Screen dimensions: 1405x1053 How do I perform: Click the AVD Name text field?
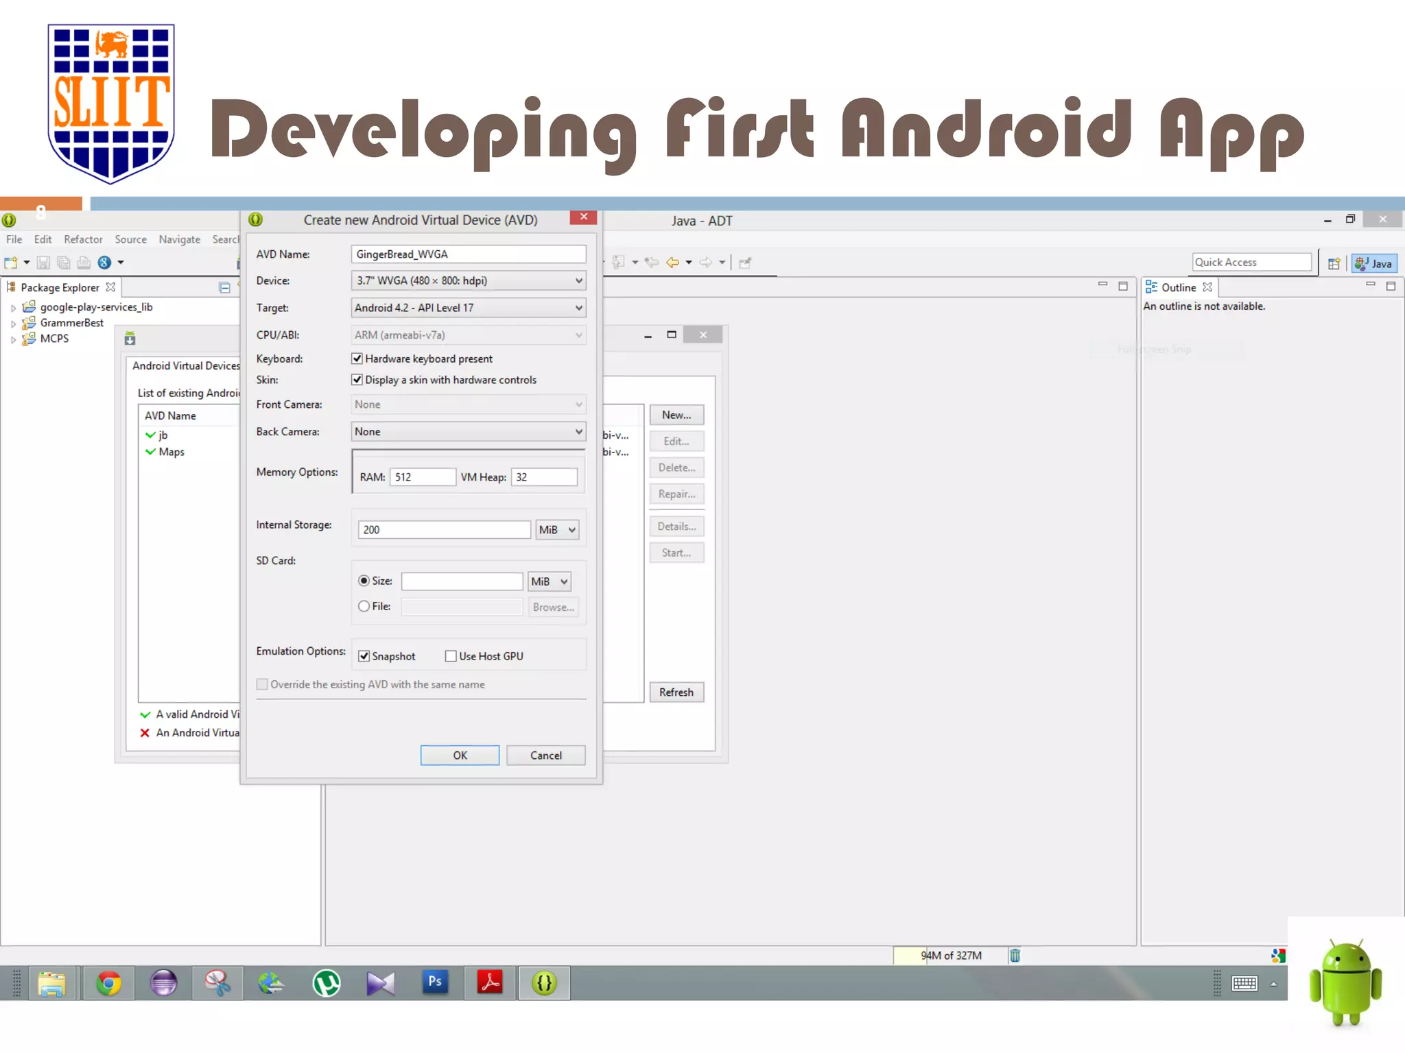tap(469, 254)
